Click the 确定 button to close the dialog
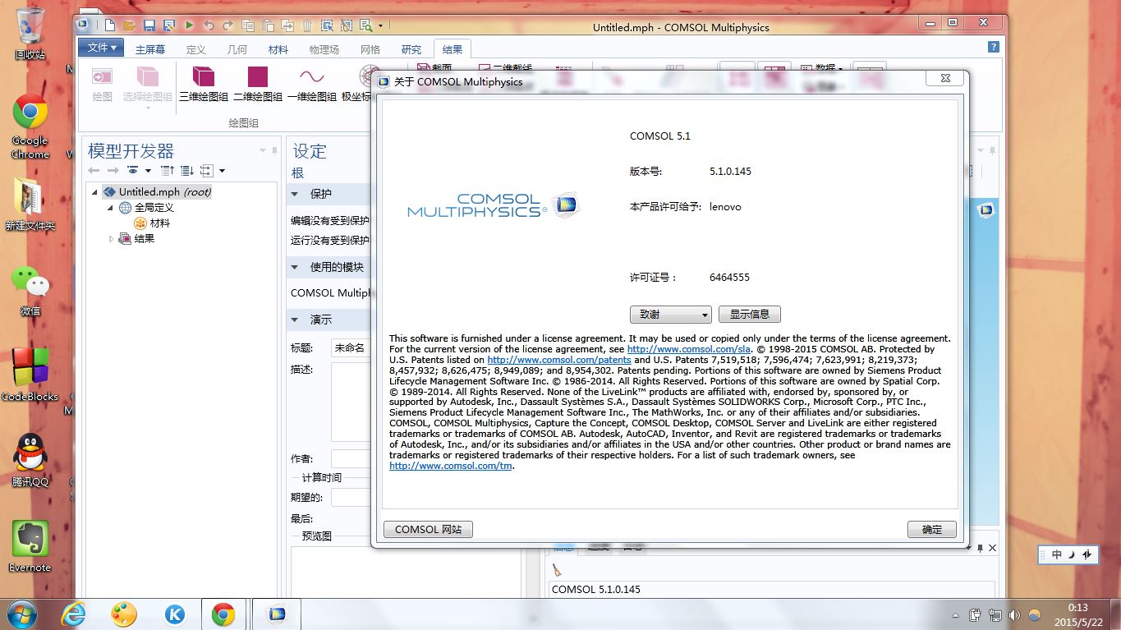Viewport: 1121px width, 630px height. pyautogui.click(x=931, y=530)
